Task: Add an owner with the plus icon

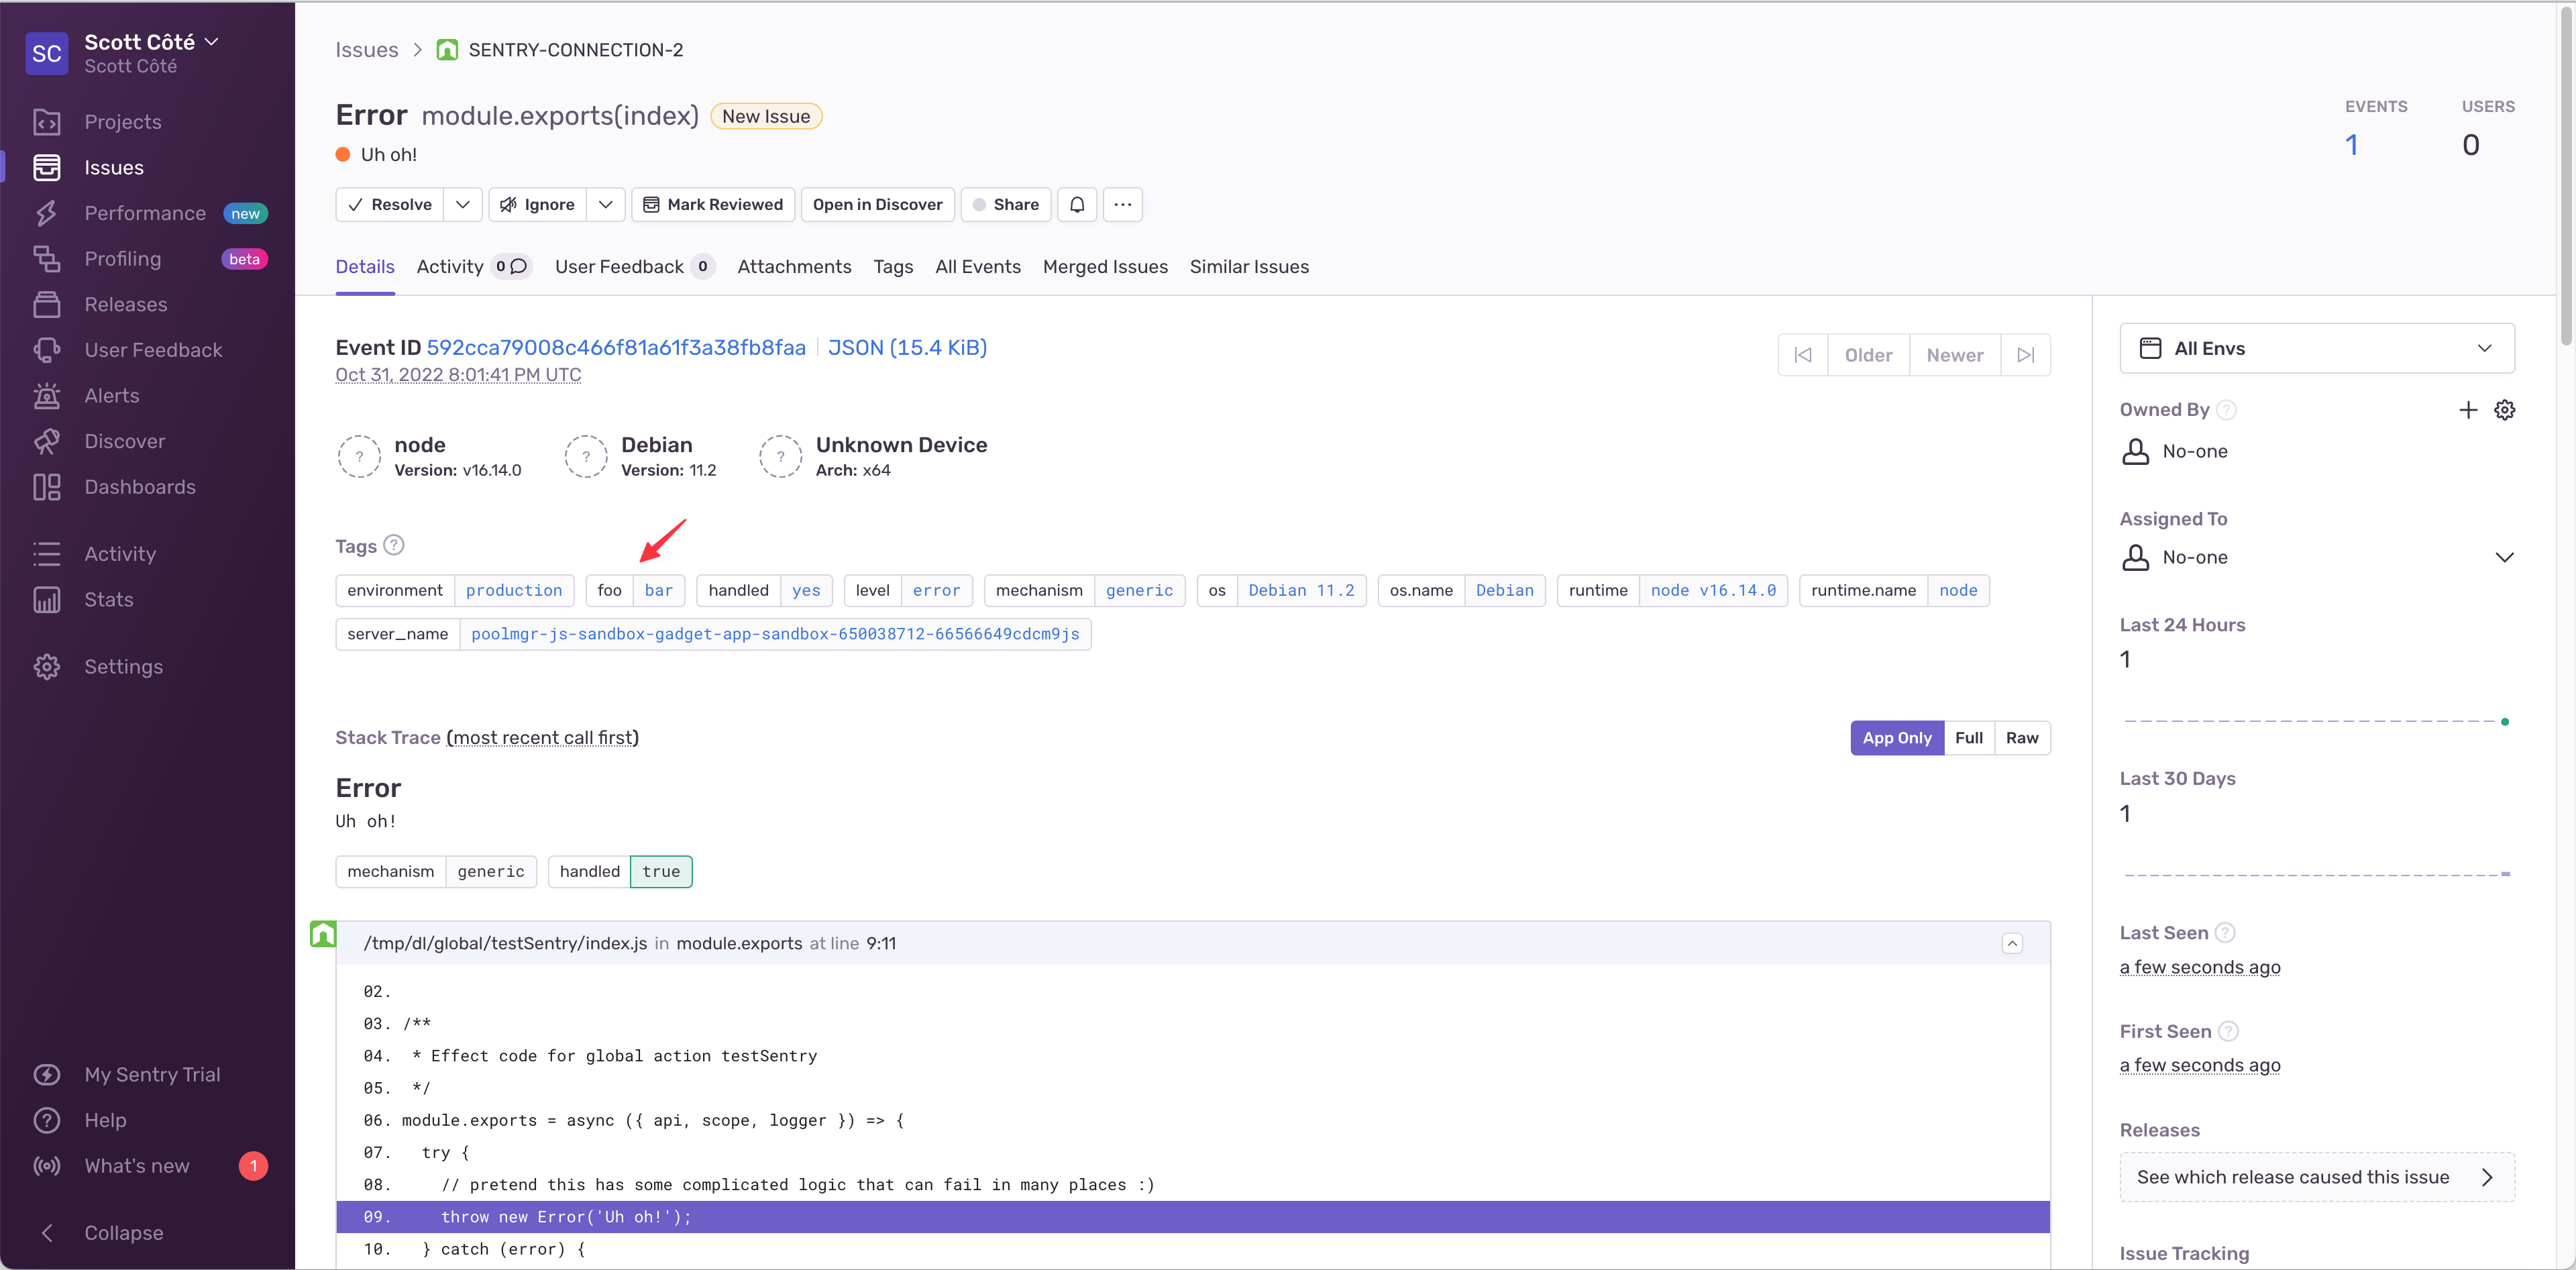Action: point(2468,410)
